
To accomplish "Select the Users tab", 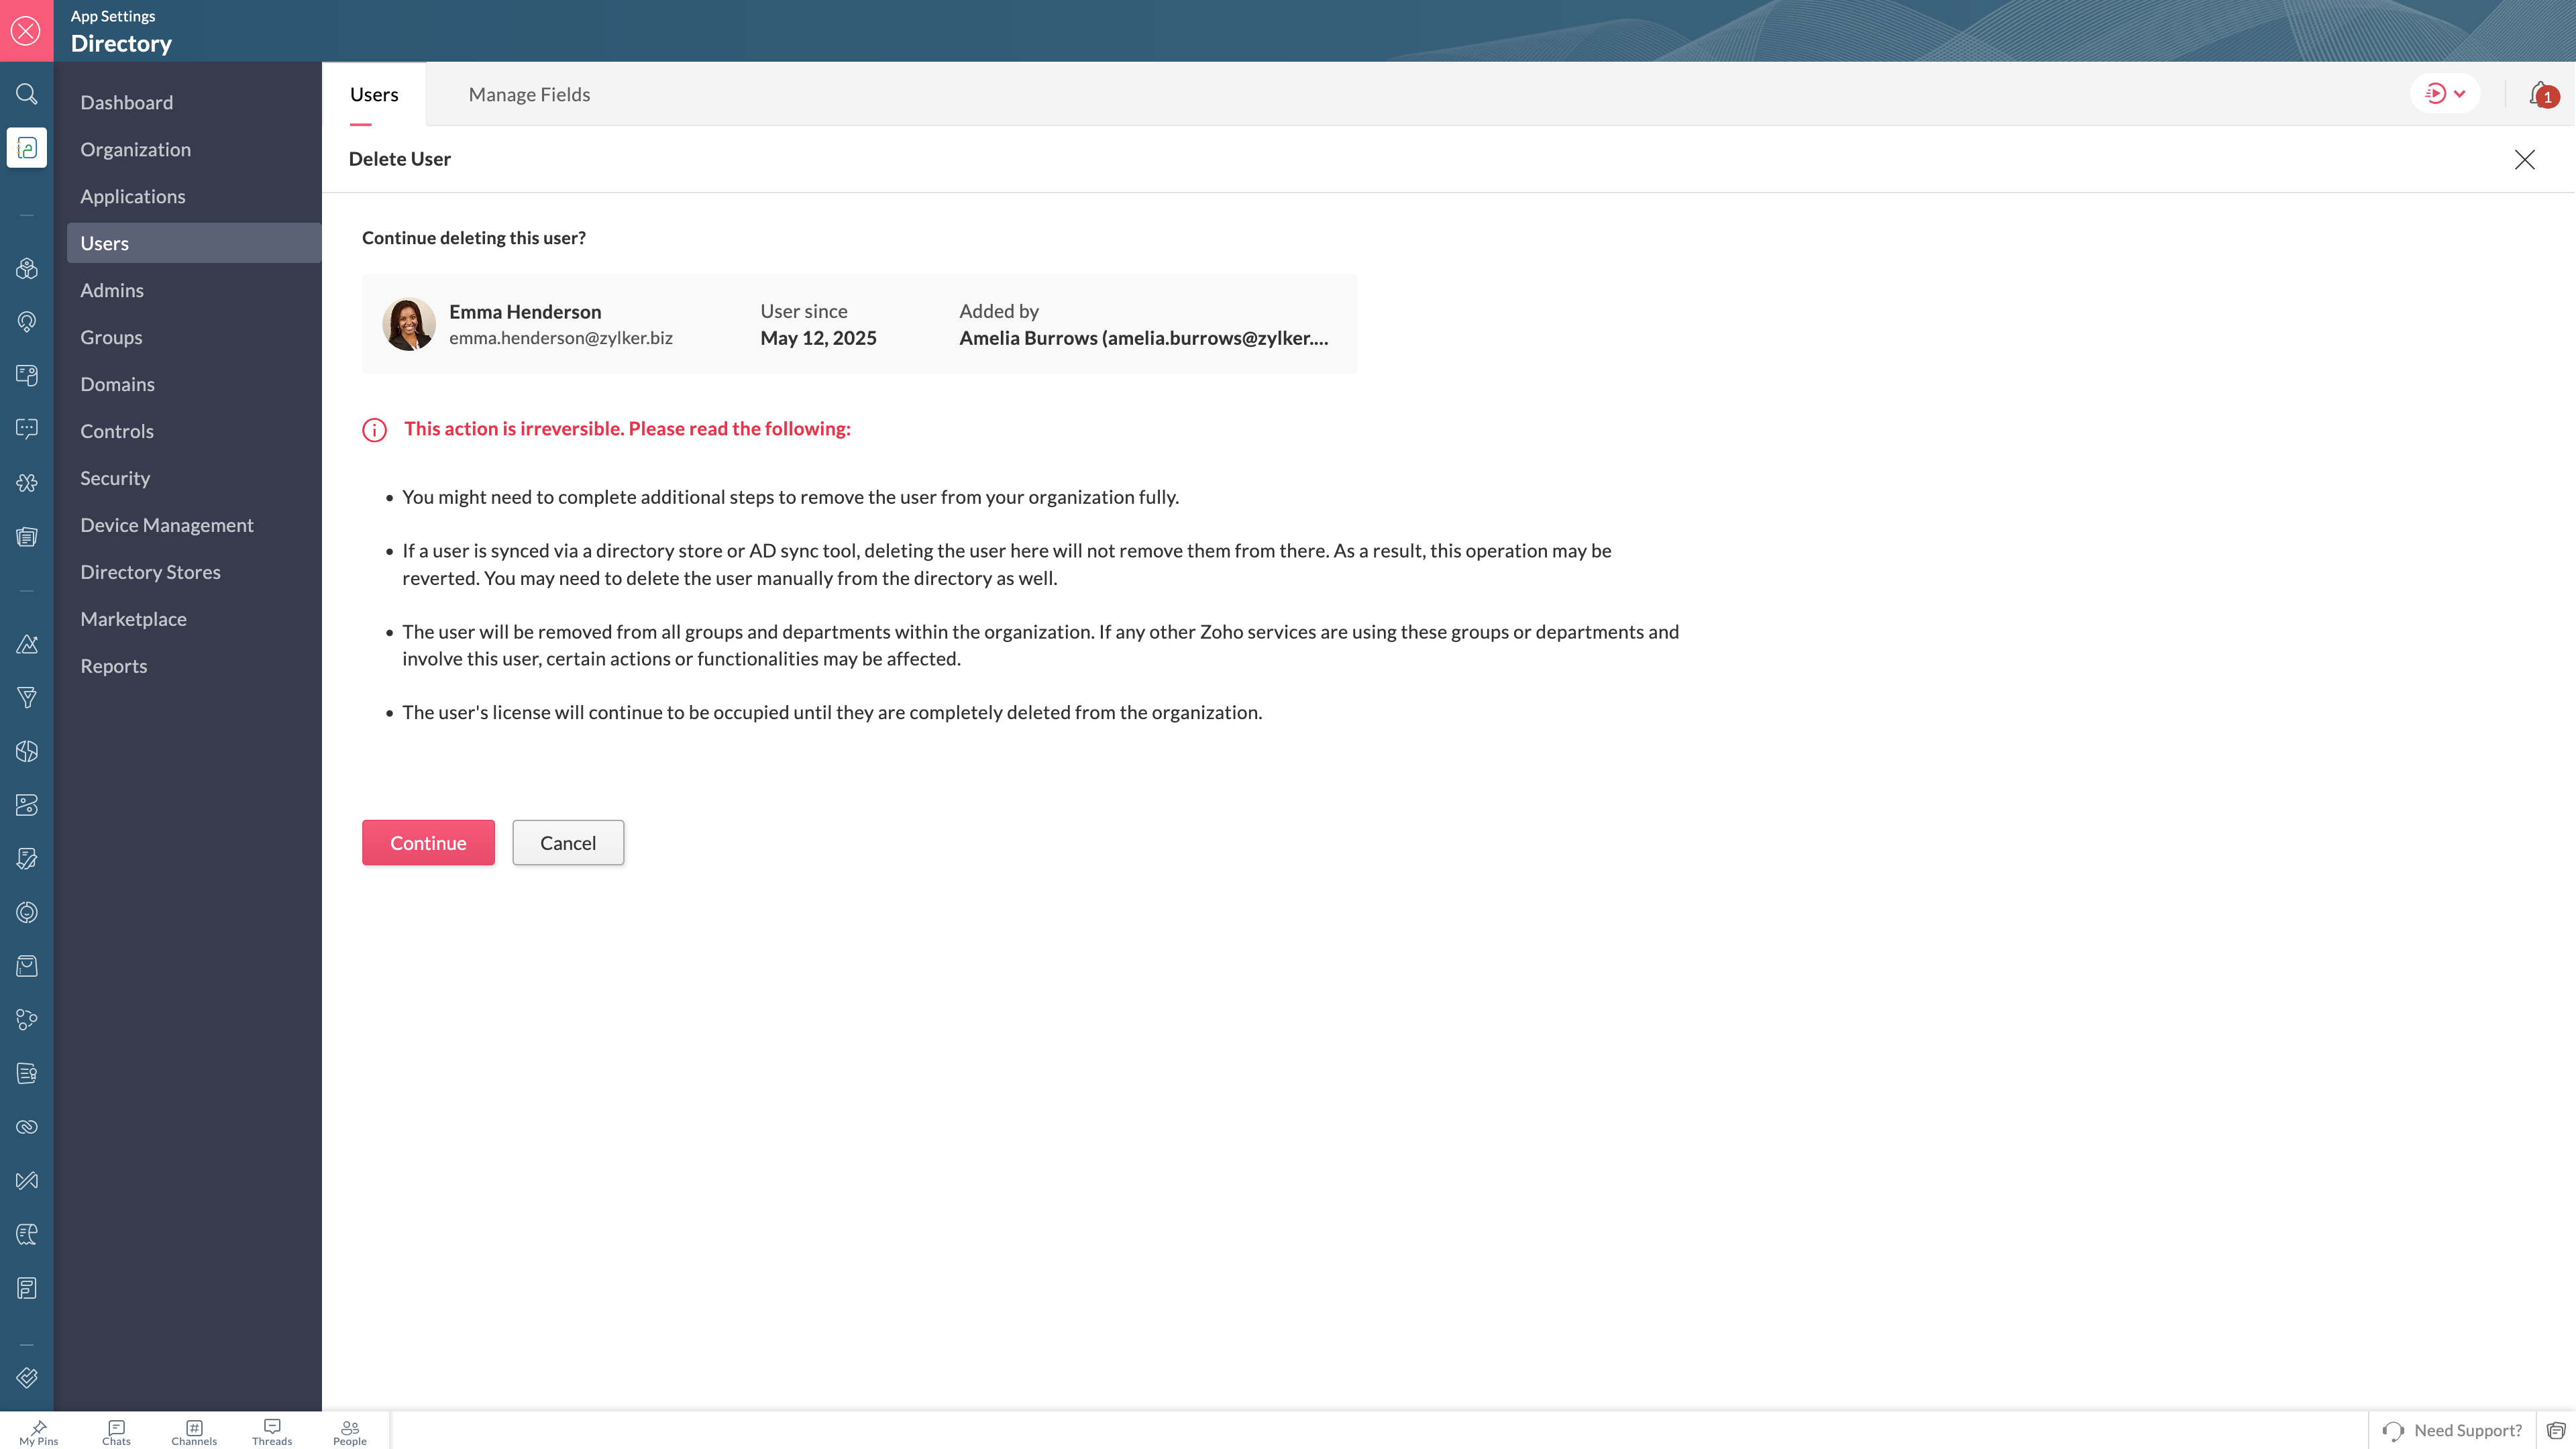I will click(x=374, y=94).
